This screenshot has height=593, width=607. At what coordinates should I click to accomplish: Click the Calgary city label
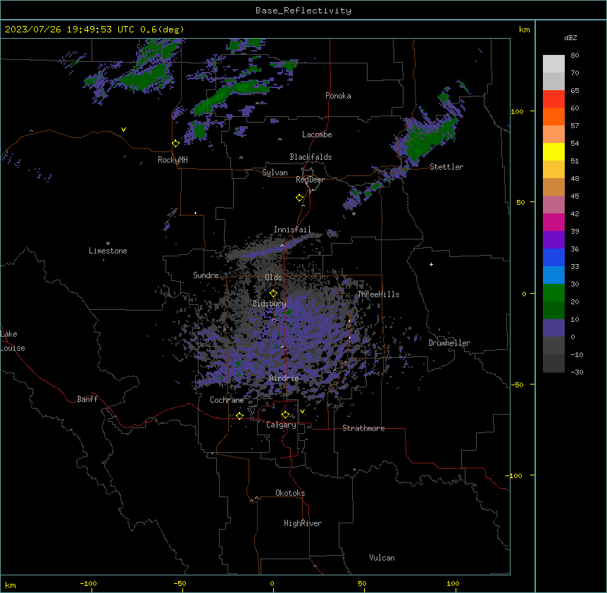tap(281, 425)
